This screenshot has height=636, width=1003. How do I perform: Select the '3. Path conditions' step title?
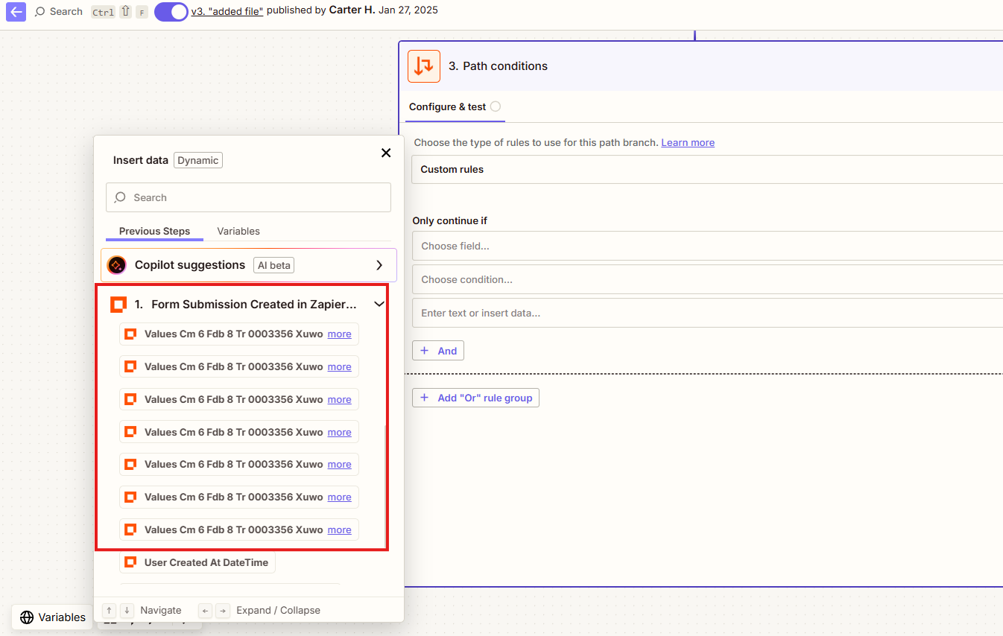coord(498,66)
